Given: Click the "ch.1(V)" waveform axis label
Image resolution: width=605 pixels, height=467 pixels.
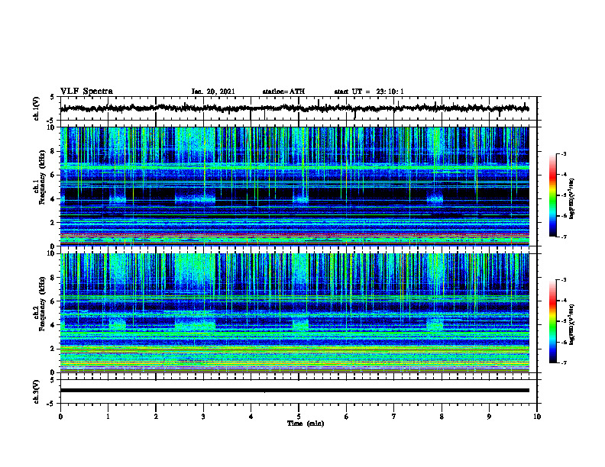Looking at the screenshot, I should (37, 108).
